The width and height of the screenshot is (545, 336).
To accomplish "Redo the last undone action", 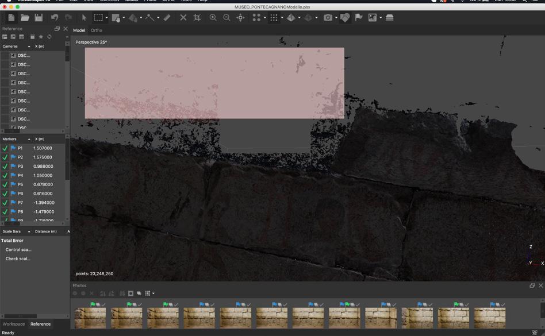I will point(68,18).
